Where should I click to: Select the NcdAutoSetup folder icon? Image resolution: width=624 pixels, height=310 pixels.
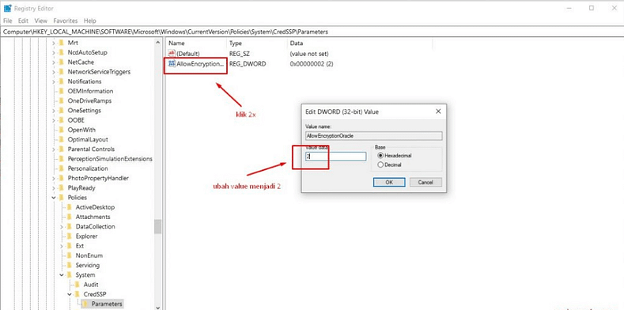[61, 52]
